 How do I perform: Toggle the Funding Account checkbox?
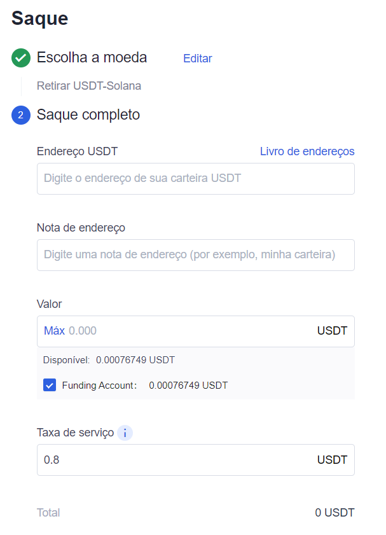(49, 385)
